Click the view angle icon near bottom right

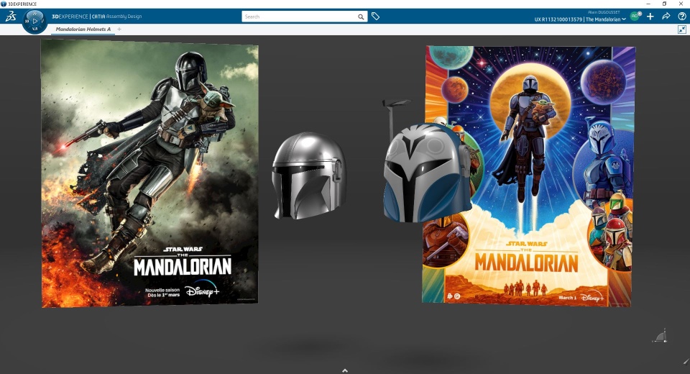[661, 336]
